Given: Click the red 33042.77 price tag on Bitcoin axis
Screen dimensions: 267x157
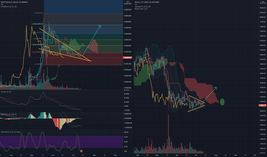Looking at the screenshot, I should coord(262,105).
